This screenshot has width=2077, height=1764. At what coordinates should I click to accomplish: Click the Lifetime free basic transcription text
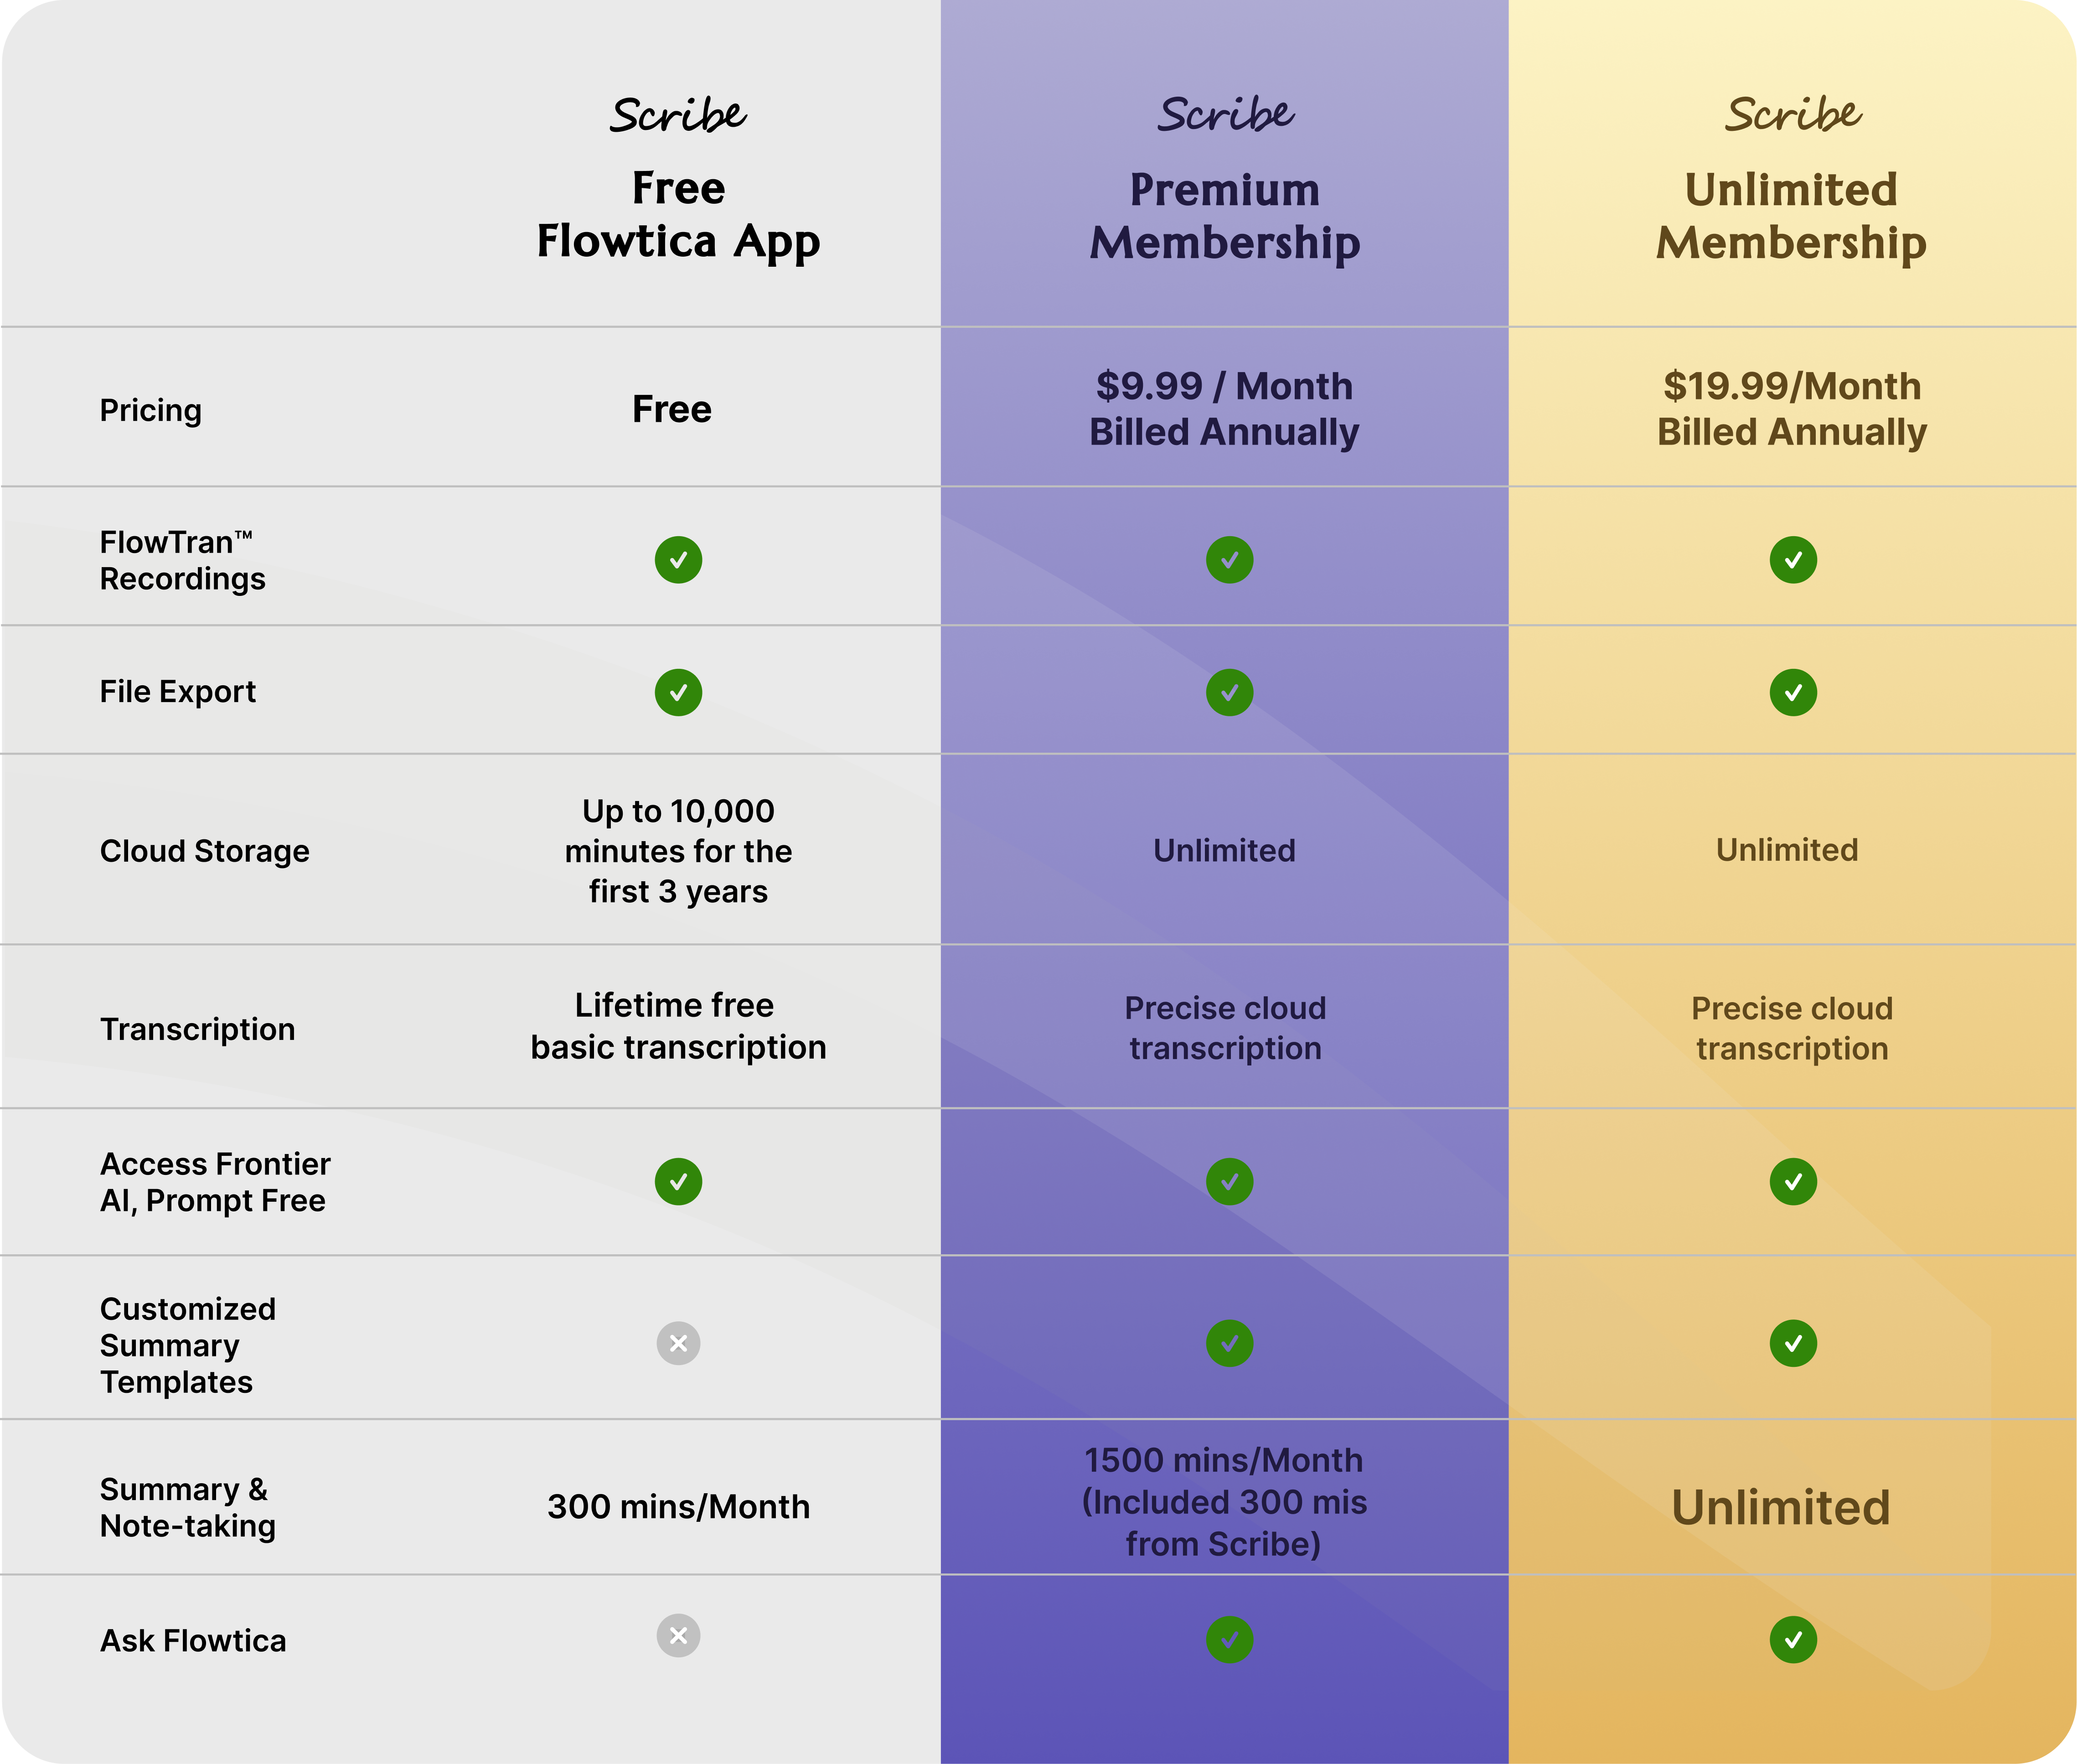pyautogui.click(x=678, y=1026)
